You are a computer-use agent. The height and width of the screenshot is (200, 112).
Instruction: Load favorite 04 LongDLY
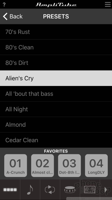pos(96,165)
